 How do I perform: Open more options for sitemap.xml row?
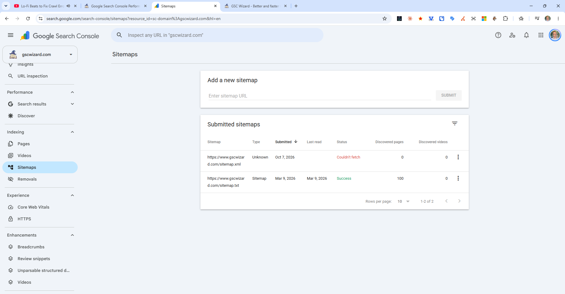(x=458, y=157)
